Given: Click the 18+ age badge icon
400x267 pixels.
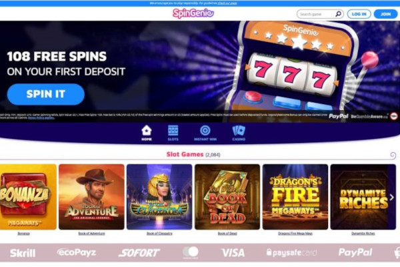Looking at the screenshot, I should [394, 116].
